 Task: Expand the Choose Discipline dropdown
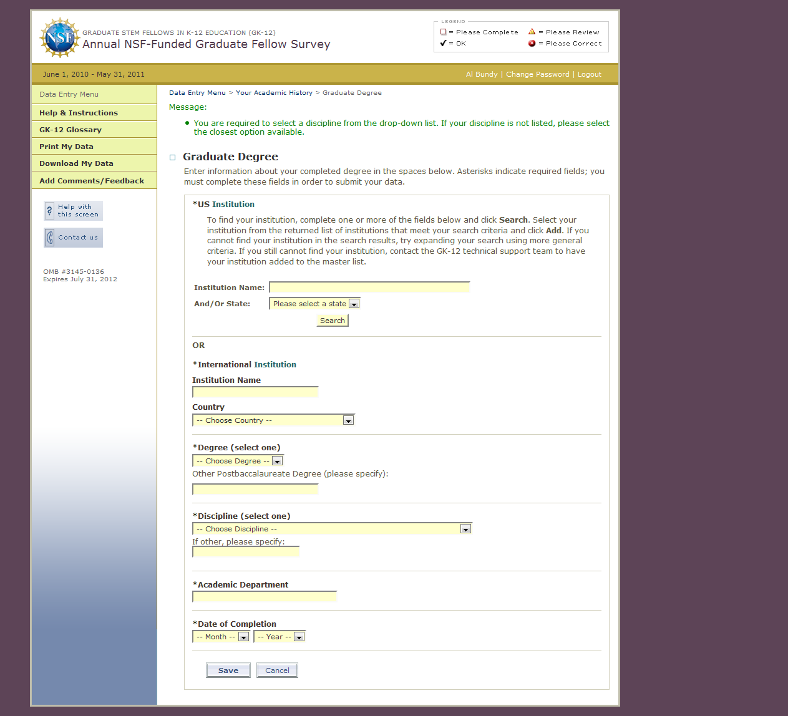[332, 529]
